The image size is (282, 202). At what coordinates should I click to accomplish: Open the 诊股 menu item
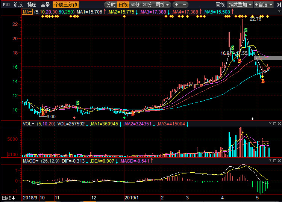pos(18,5)
